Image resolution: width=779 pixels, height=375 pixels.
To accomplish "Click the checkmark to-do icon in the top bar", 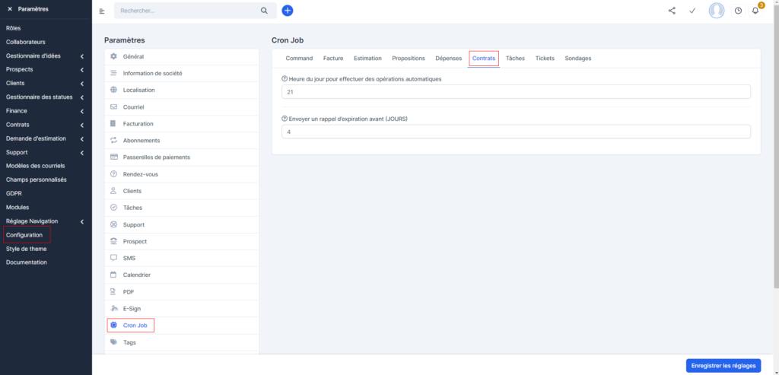I will pos(692,11).
